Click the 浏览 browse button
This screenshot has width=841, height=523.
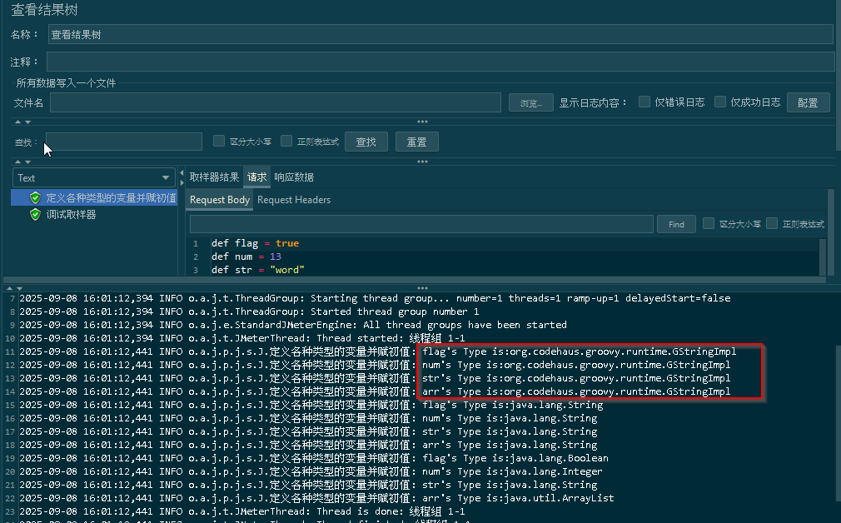(x=531, y=103)
